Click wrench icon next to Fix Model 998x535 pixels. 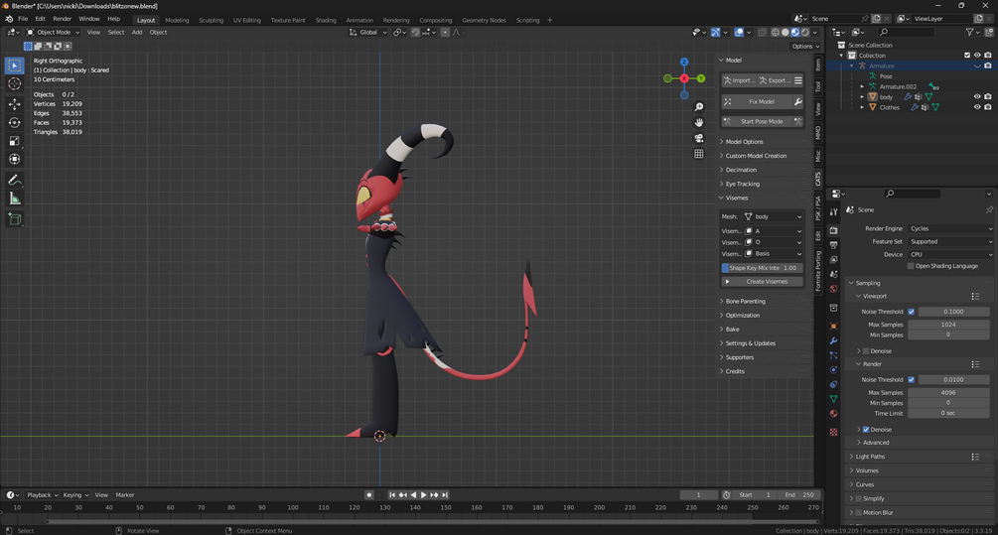[797, 102]
